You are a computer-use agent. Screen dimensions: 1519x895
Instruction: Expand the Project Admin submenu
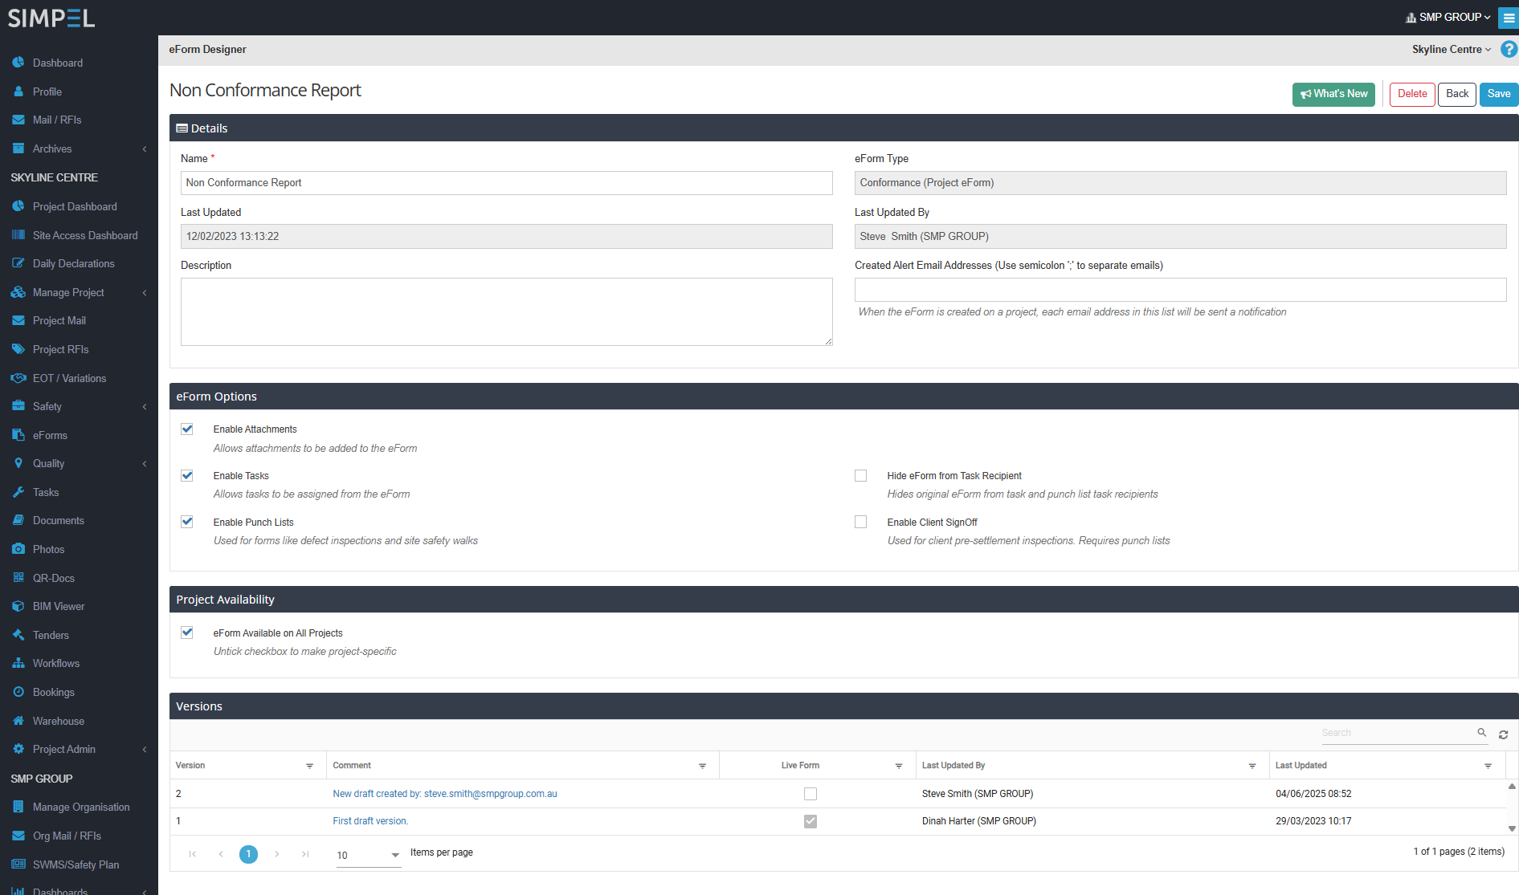tap(145, 749)
